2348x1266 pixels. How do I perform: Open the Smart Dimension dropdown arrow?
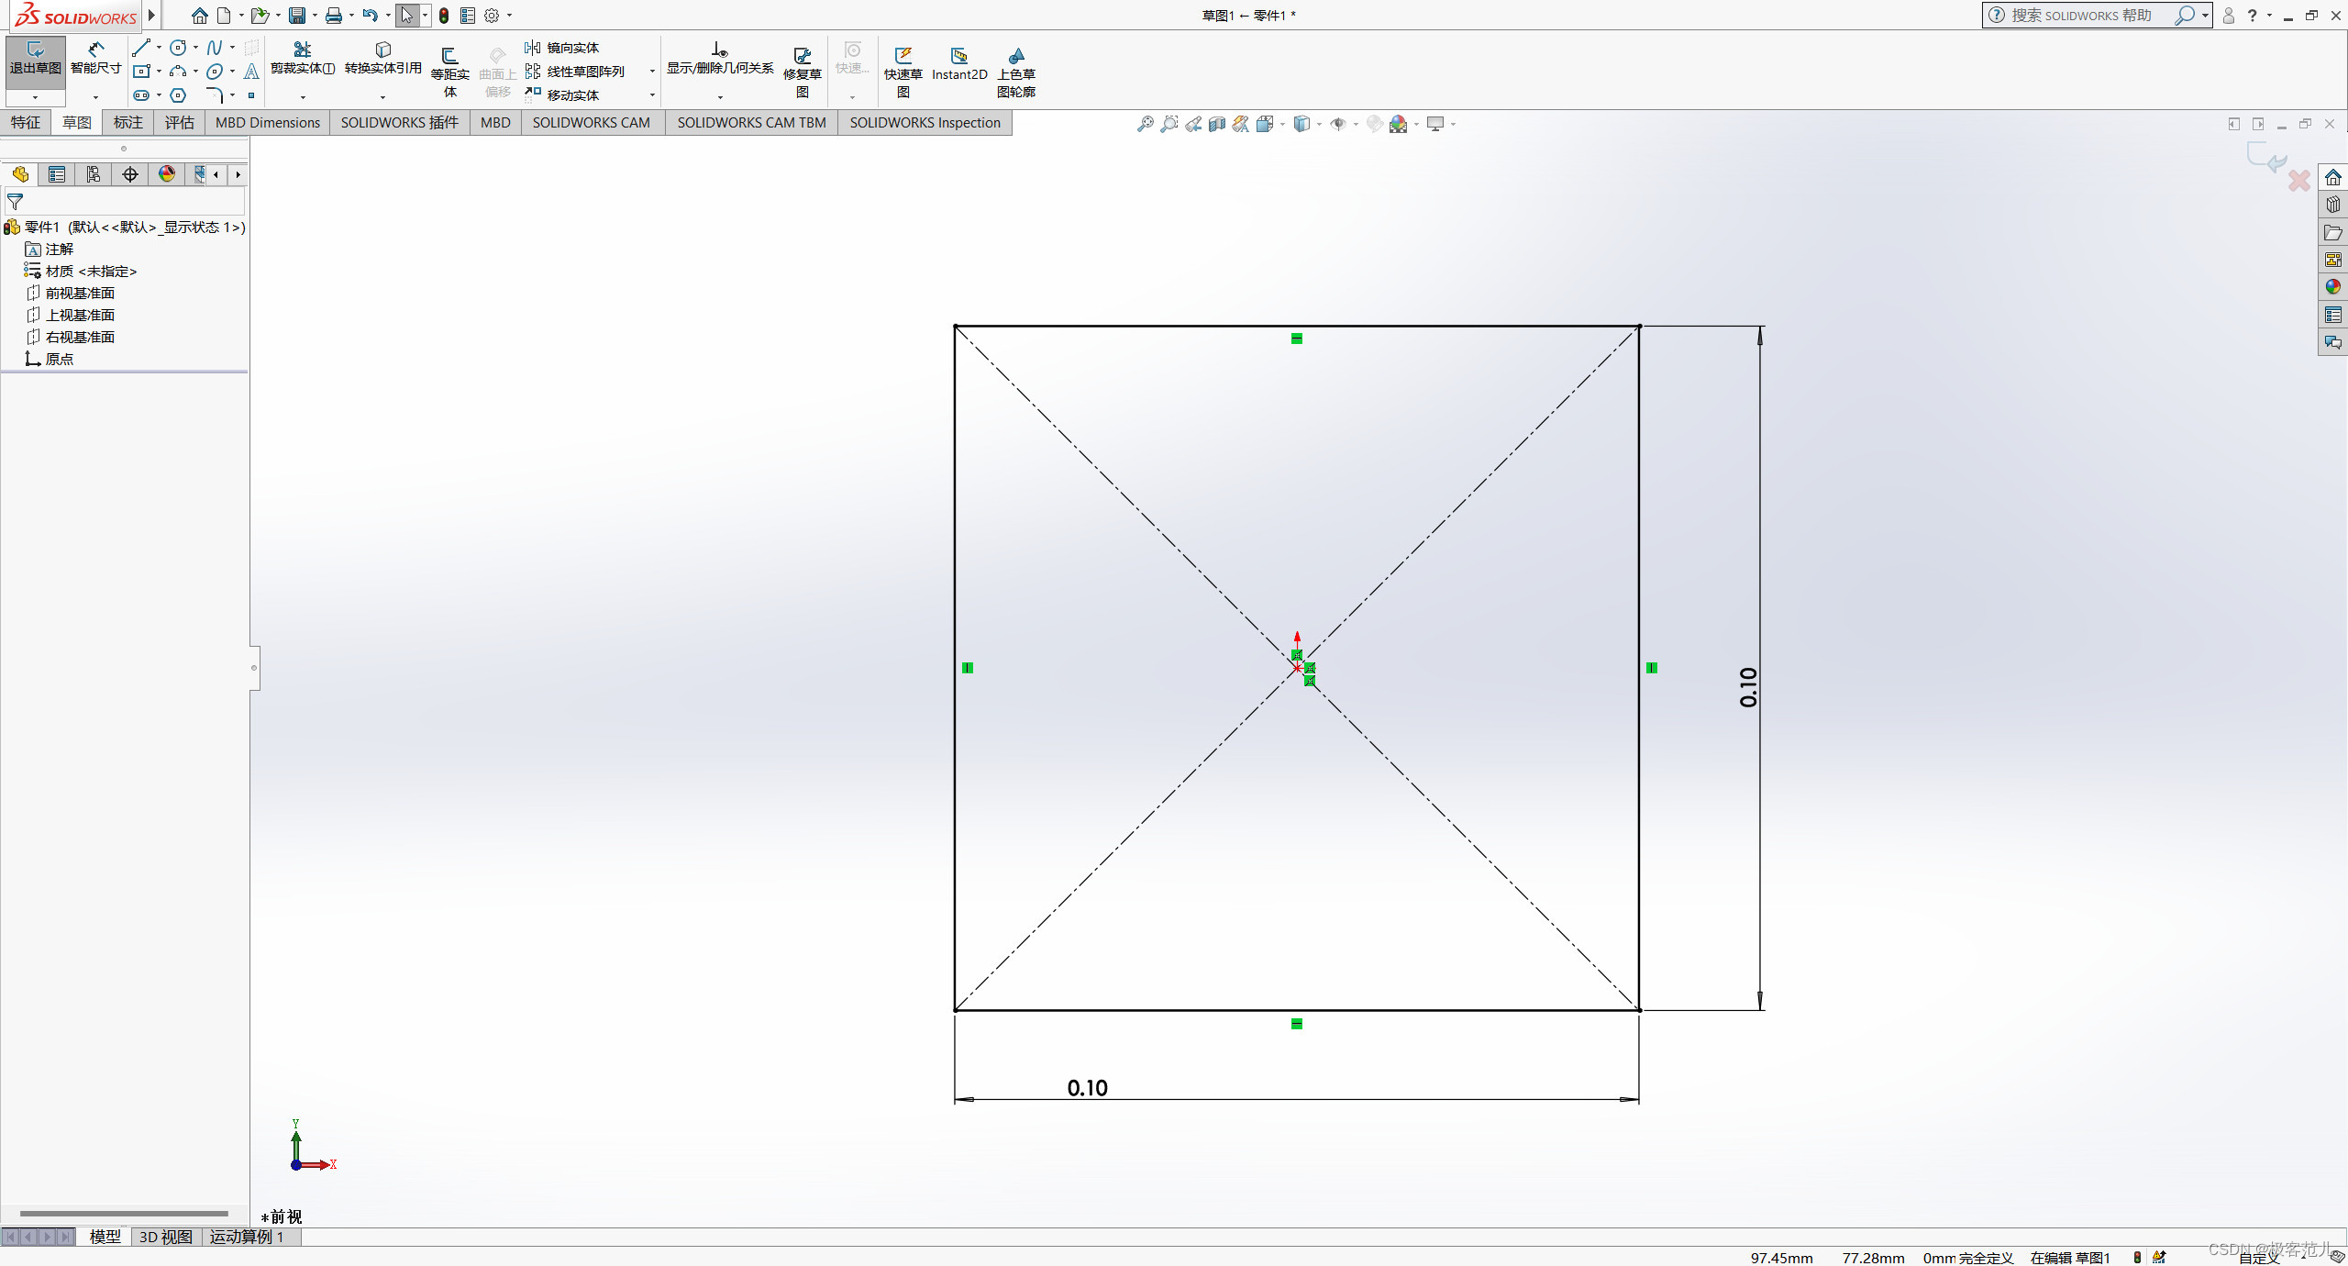pos(95,97)
